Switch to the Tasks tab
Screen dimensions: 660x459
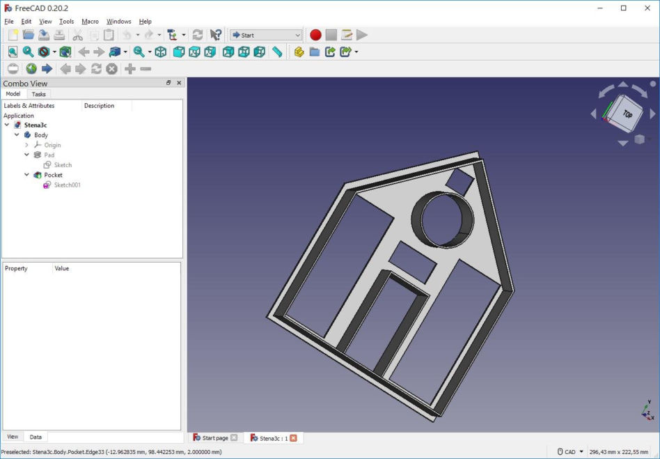click(x=39, y=94)
